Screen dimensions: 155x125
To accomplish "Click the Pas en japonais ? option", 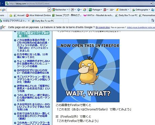I will (118, 27).
